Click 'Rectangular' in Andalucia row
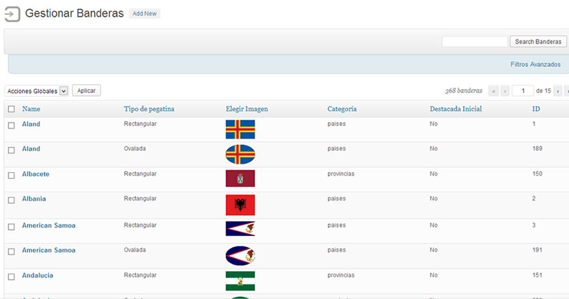Viewport: 569px width, 299px height. [x=140, y=275]
